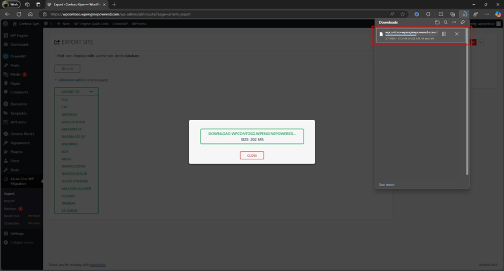This screenshot has width=504, height=271.
Task: Open the Work profile button
Action: [x=11, y=4]
